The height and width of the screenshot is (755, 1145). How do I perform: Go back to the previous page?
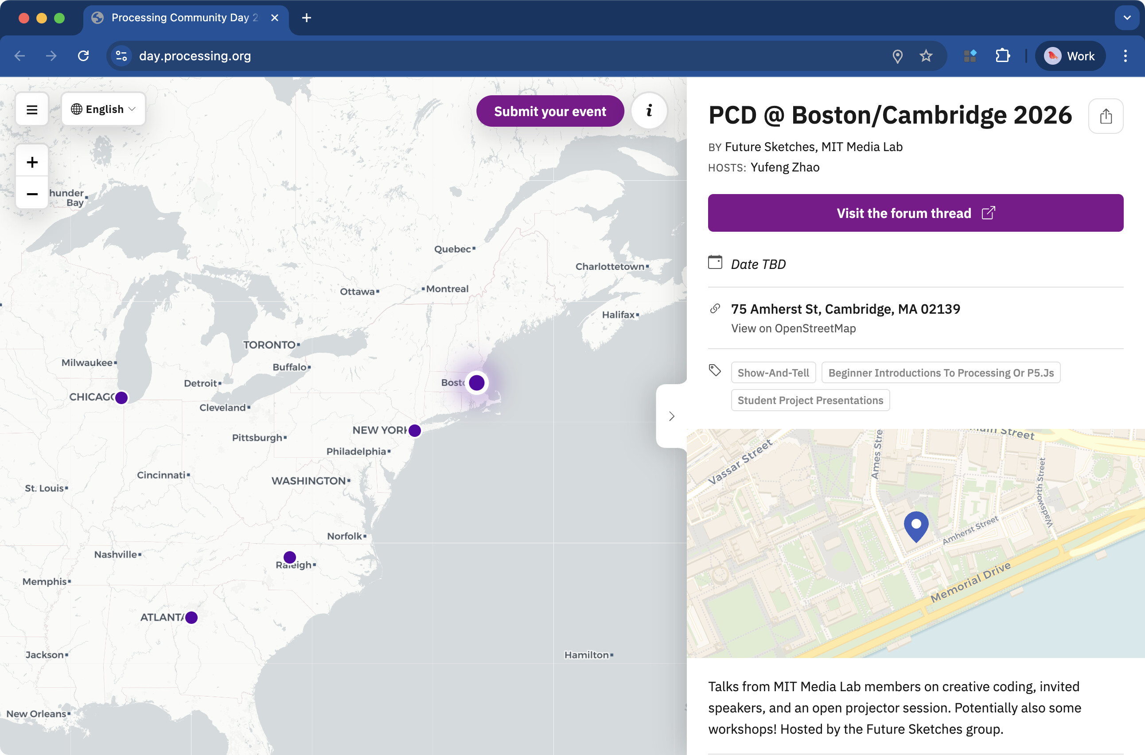[20, 56]
